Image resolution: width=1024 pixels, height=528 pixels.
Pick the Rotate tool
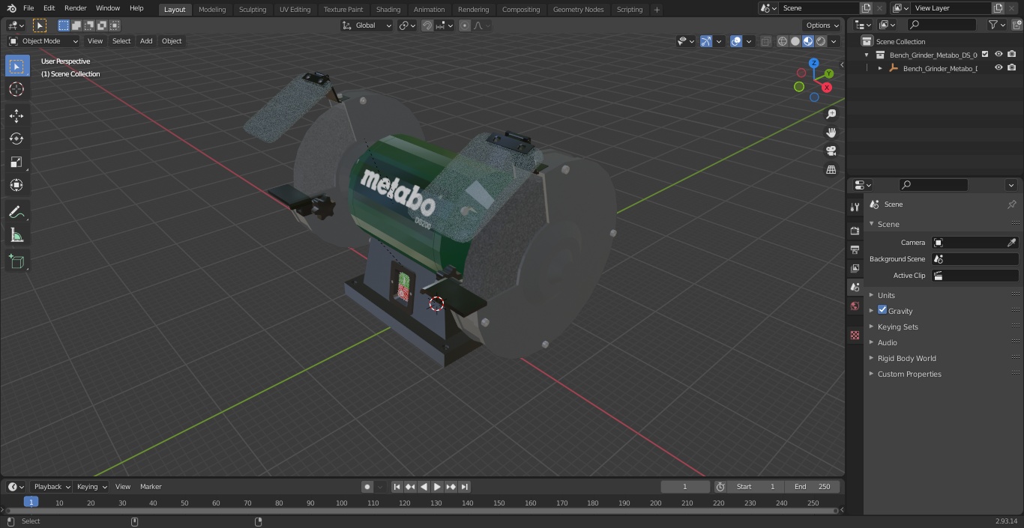[x=16, y=139]
